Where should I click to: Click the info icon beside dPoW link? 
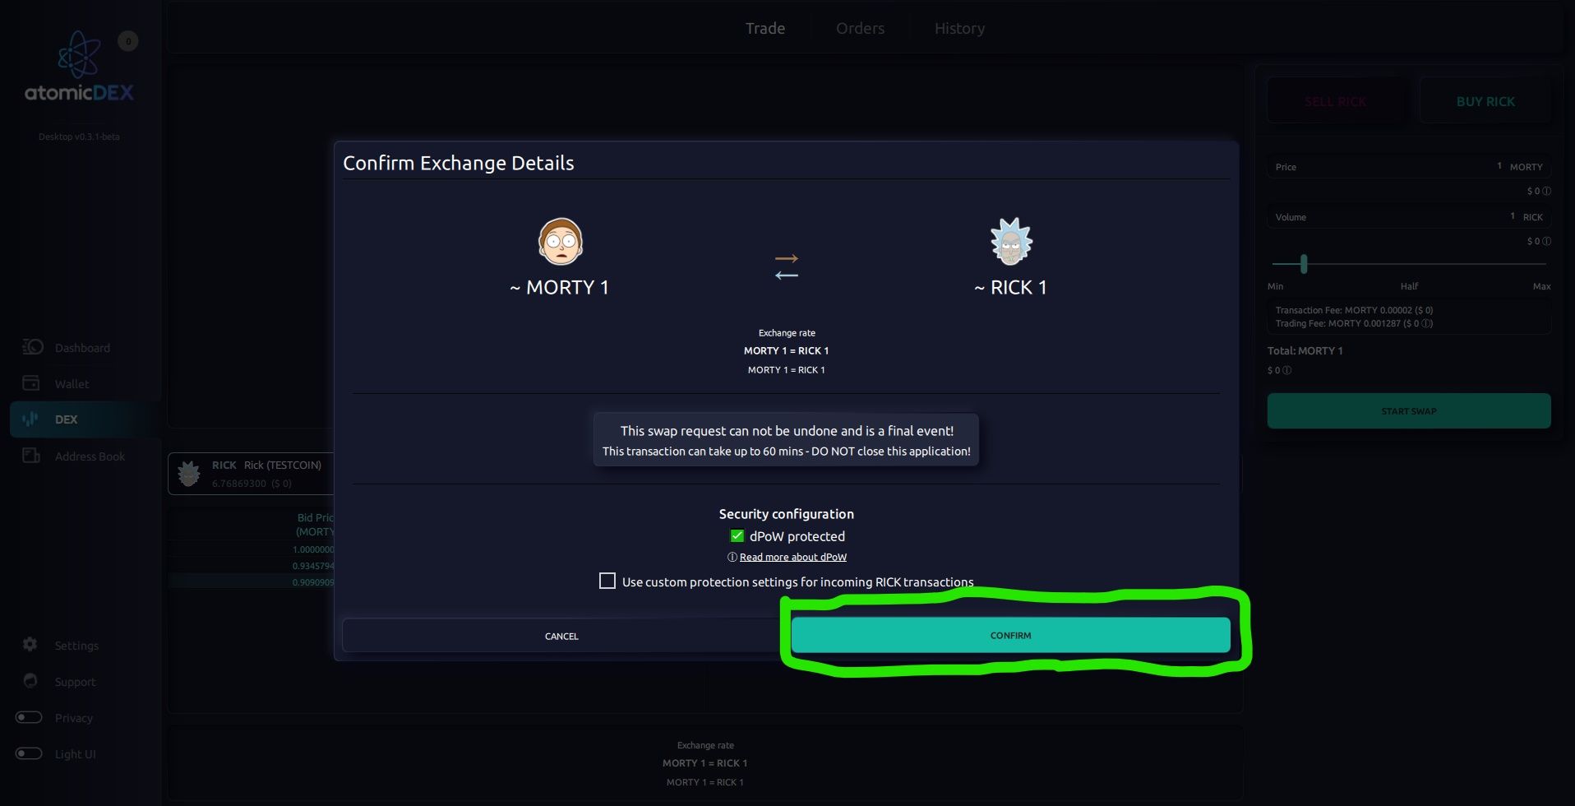tap(732, 557)
